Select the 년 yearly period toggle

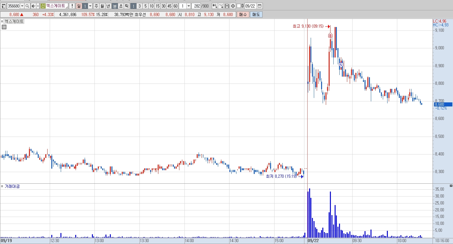(108, 6)
